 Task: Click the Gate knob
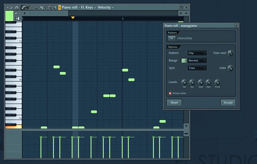pos(230,68)
